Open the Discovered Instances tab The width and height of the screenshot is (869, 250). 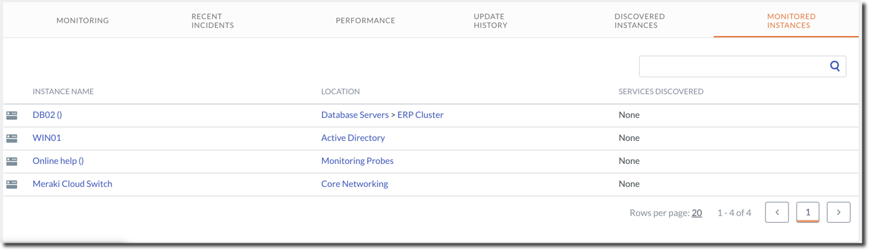coord(639,20)
